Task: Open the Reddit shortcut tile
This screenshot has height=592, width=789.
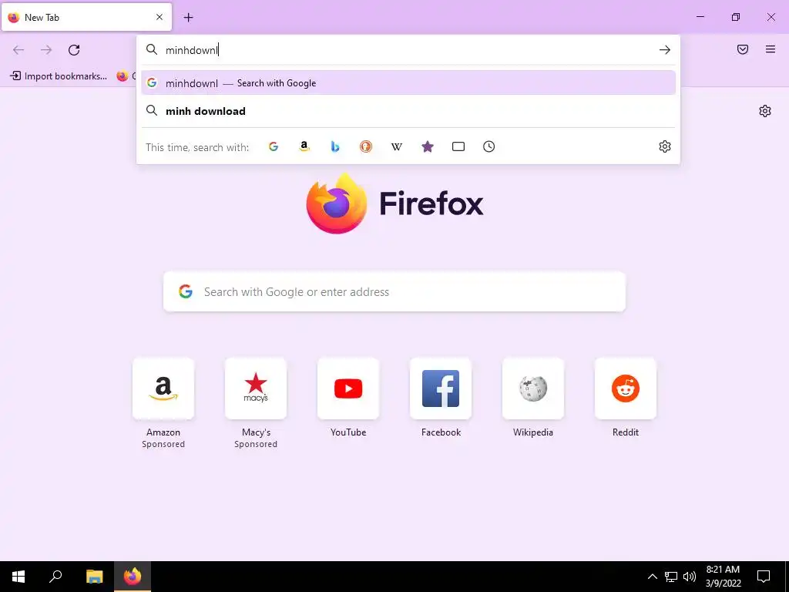Action: 626,388
